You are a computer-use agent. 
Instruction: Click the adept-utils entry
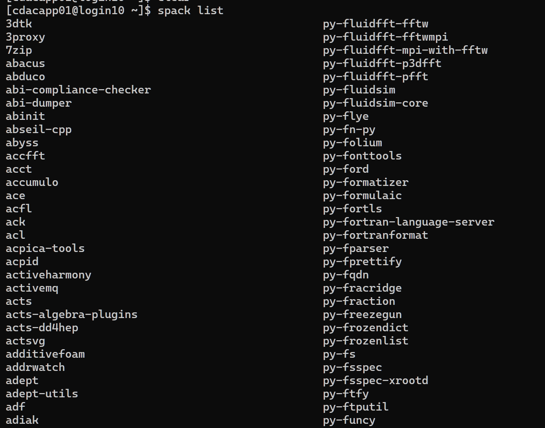42,394
